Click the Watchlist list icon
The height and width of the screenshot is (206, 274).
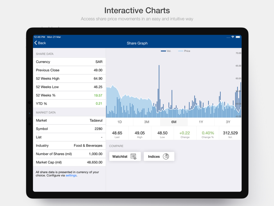tap(133, 157)
